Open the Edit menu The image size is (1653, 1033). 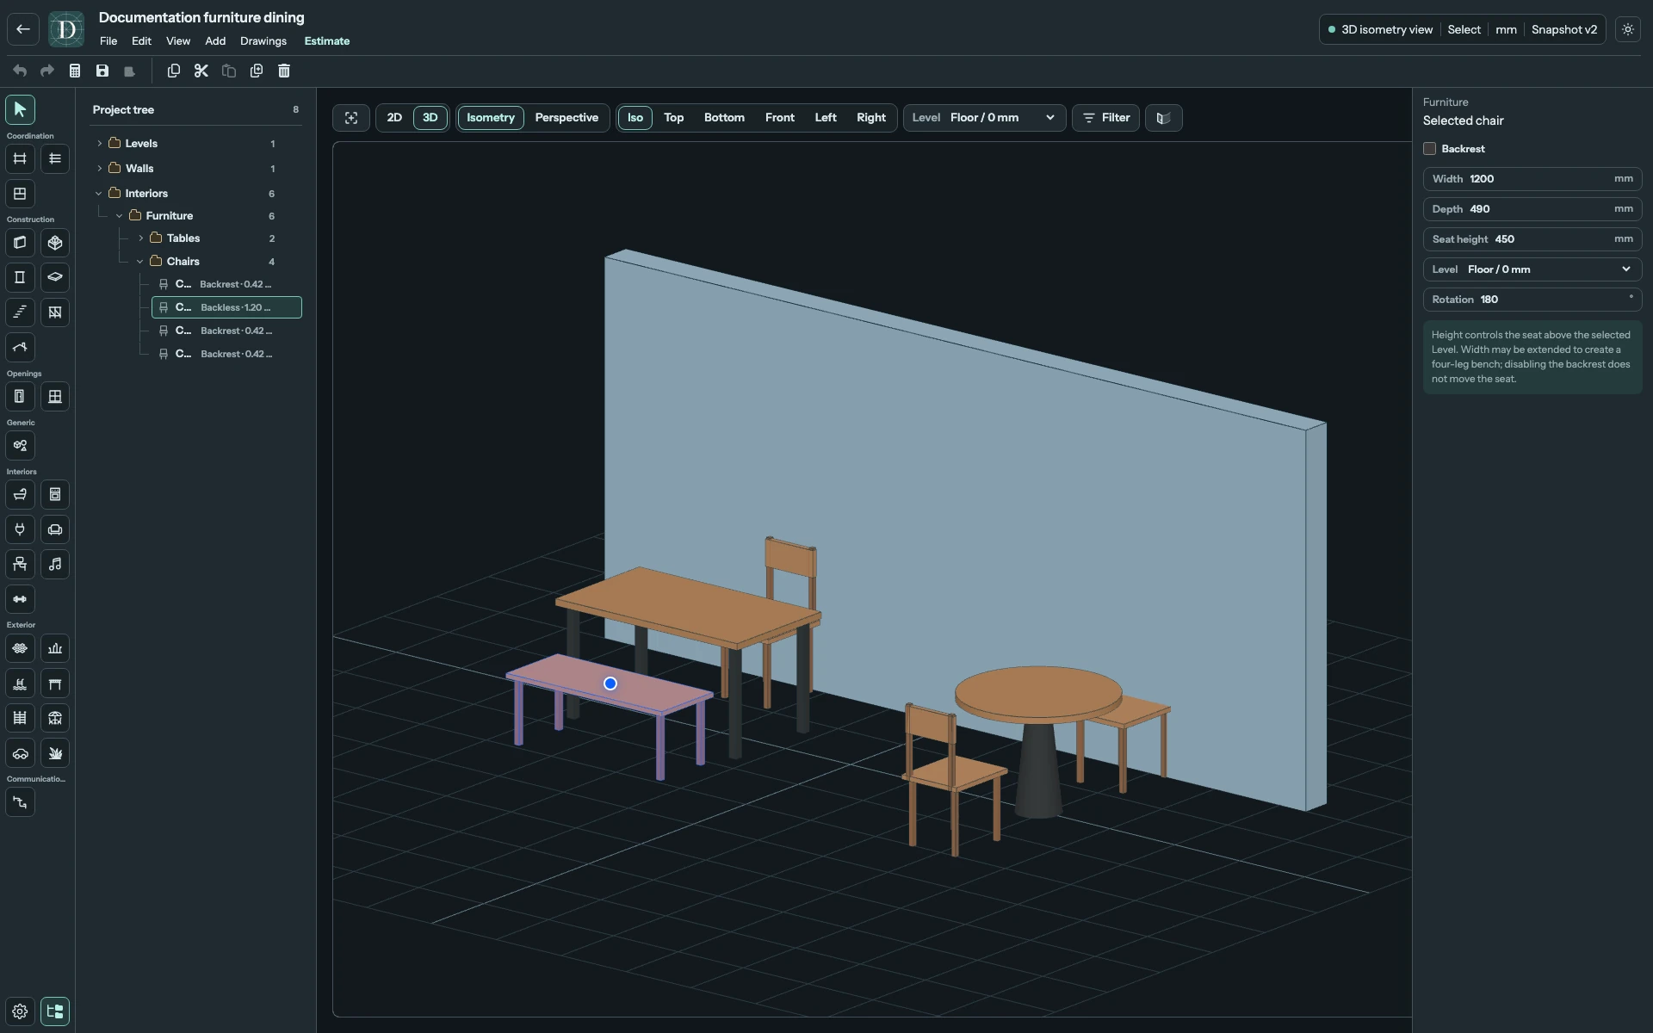click(141, 41)
